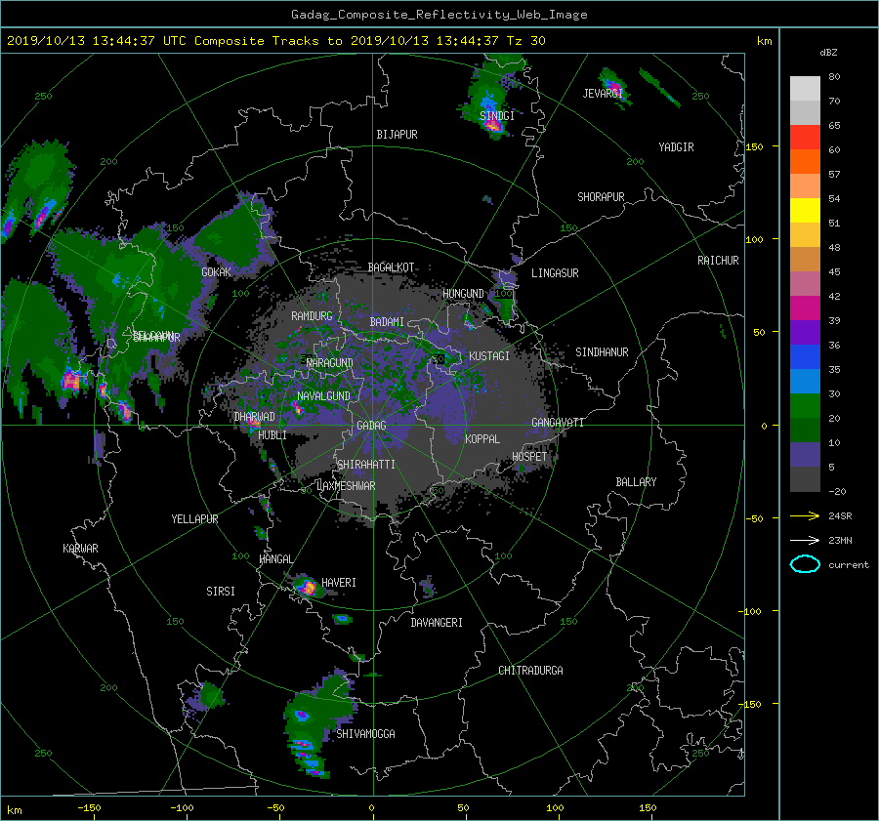Click the SHIRAHATTI city label
The image size is (879, 821).
(x=366, y=464)
